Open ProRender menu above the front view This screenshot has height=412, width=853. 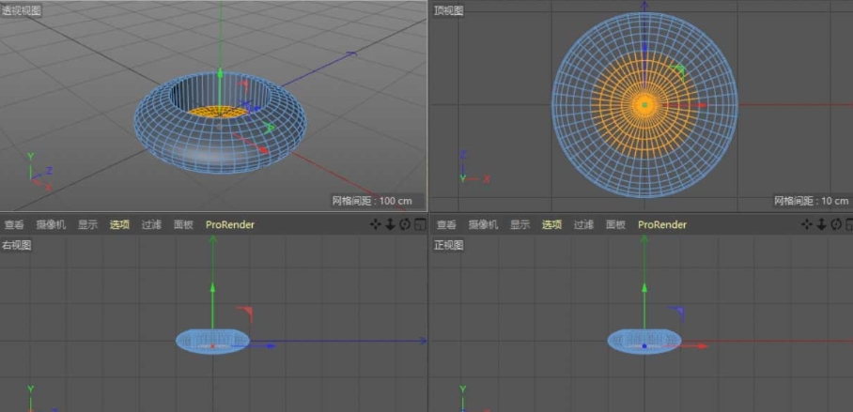[x=662, y=225]
